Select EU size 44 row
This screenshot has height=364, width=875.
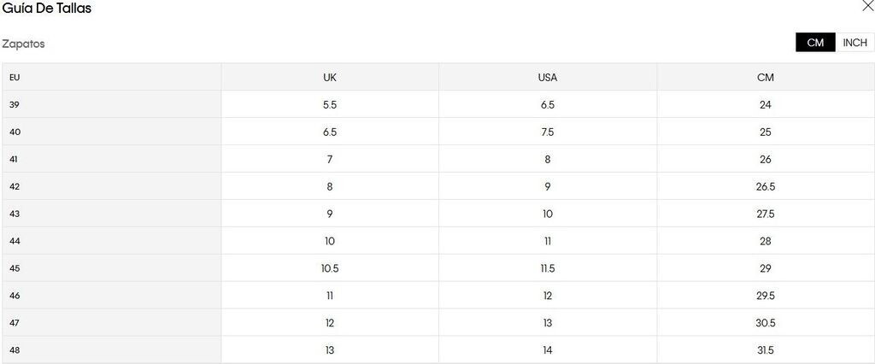pos(15,241)
